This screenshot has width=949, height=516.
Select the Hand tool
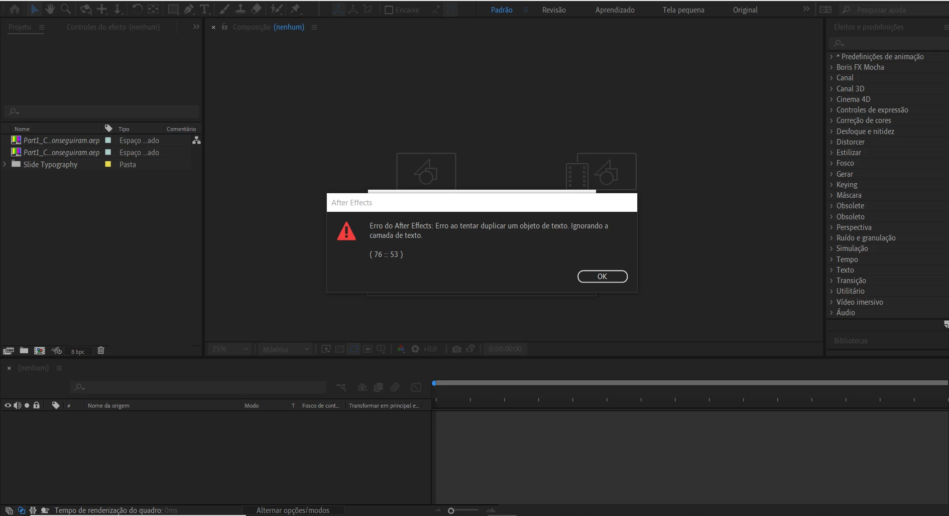click(x=50, y=9)
